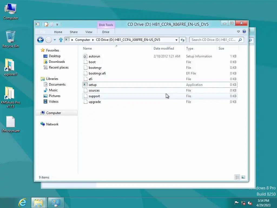Open the View ribbon tab

pos(89,32)
